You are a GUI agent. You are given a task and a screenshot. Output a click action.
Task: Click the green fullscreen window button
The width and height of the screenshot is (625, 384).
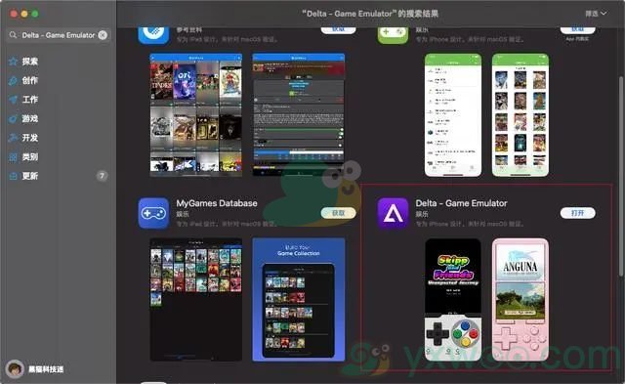(x=35, y=14)
